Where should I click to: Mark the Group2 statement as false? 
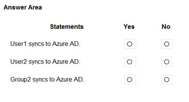point(167,80)
